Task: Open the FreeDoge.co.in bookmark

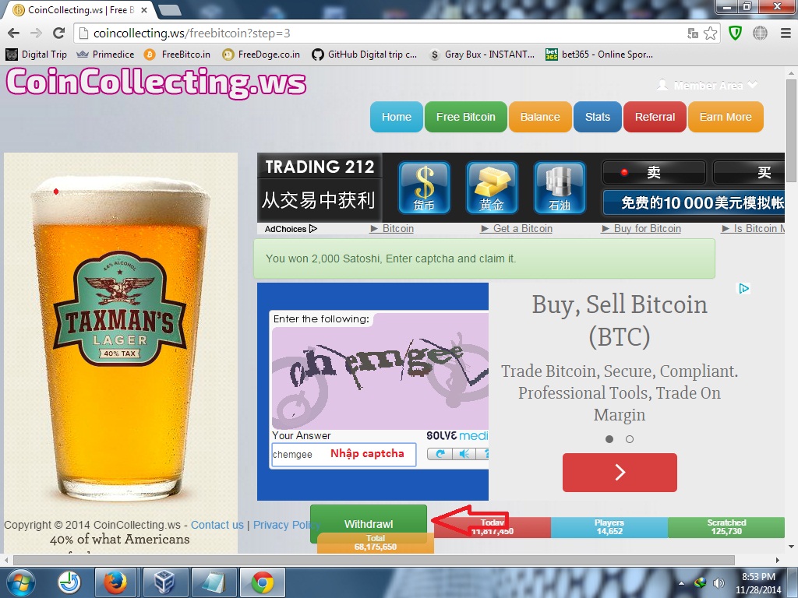Action: click(x=261, y=55)
